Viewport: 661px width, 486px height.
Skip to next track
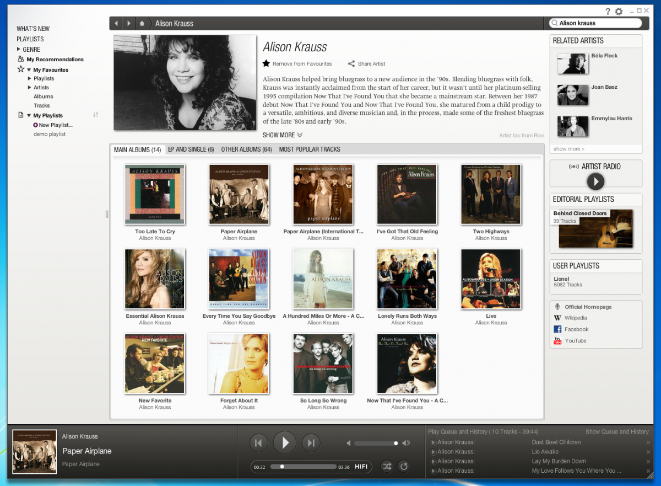pyautogui.click(x=311, y=442)
